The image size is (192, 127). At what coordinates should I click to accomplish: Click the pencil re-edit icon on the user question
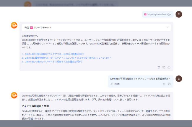tap(112, 84)
